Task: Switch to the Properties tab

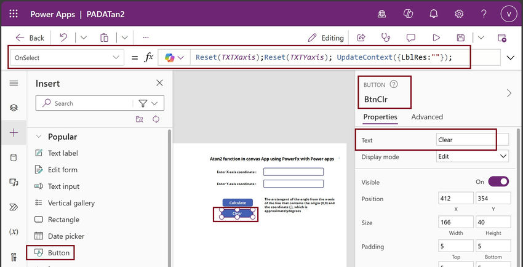Action: click(380, 117)
